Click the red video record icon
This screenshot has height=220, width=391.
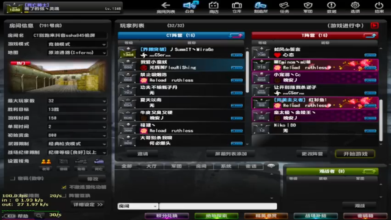tap(375, 26)
